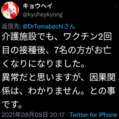Open the tweet's more options three-dot menu
119x119 pixels.
coord(116,7)
